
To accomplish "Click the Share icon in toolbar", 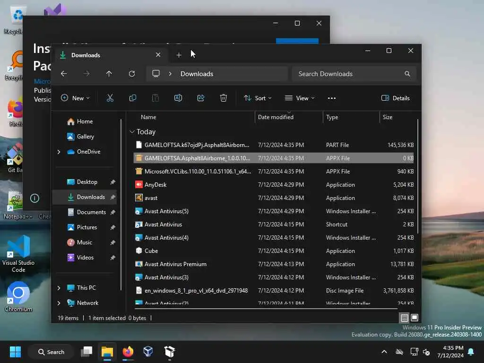I will (200, 98).
